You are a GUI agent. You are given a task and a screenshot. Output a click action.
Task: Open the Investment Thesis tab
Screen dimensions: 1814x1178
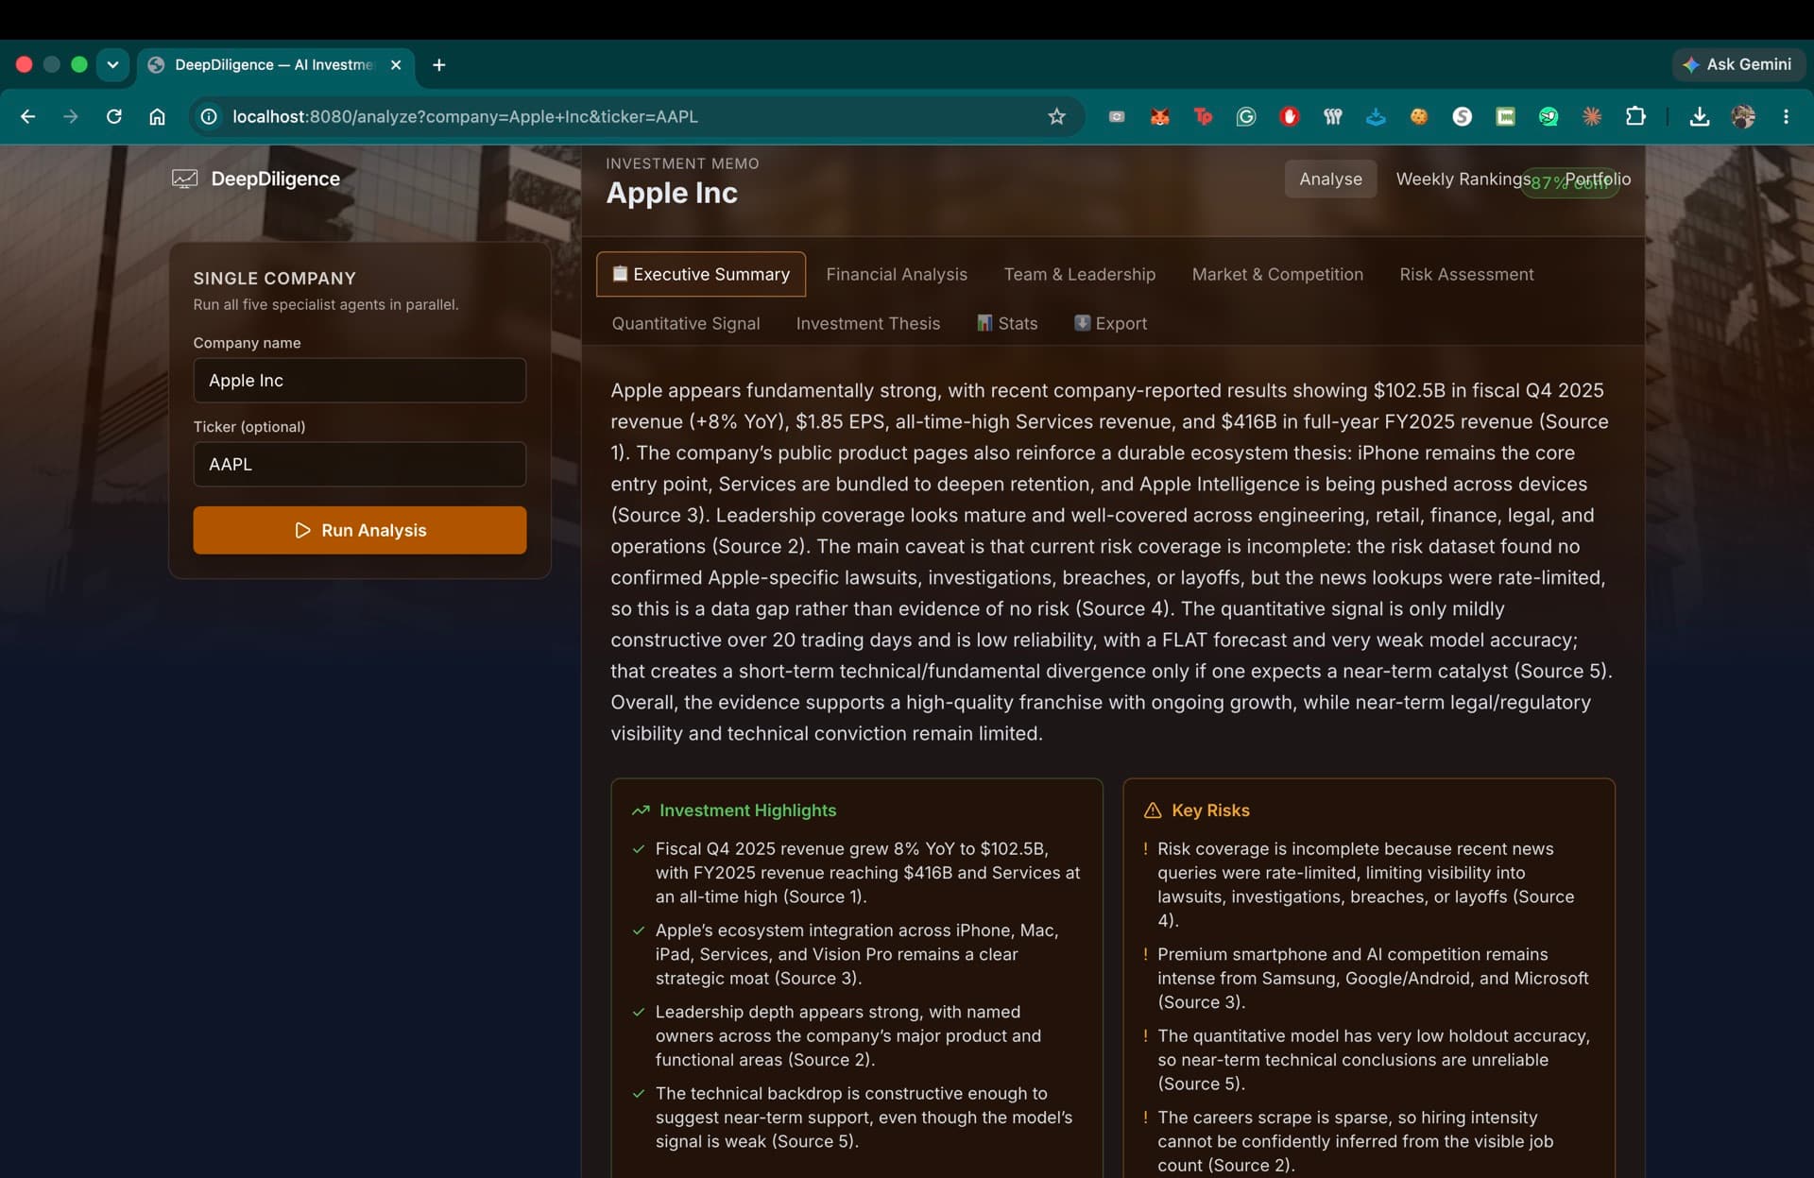click(868, 323)
